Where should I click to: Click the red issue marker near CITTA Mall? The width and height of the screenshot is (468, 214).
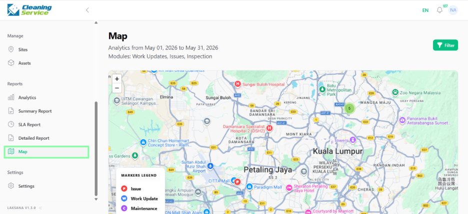point(237,182)
